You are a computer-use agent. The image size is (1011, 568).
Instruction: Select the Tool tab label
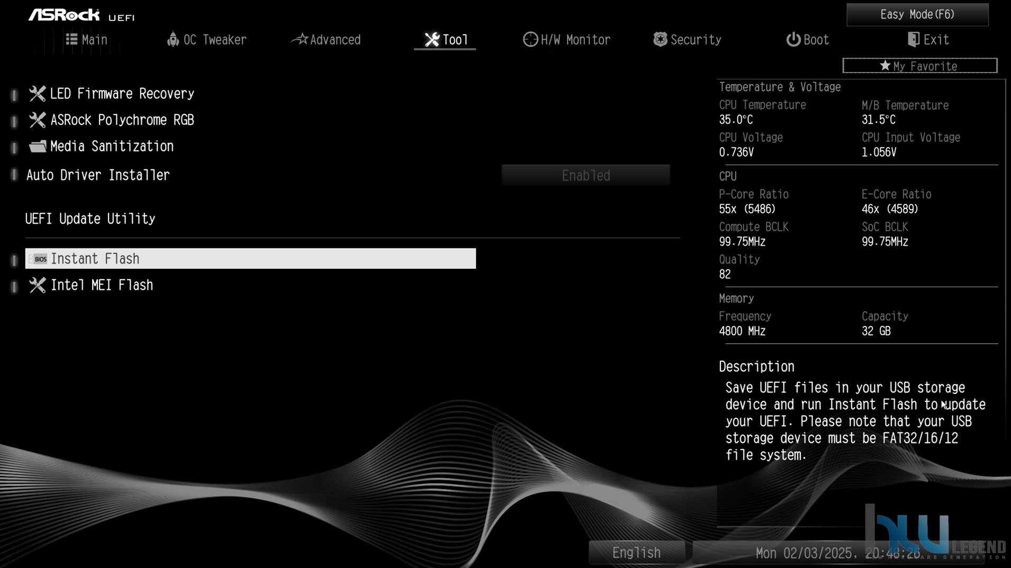click(455, 40)
